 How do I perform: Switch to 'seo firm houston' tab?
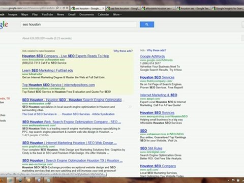(x=123, y=8)
